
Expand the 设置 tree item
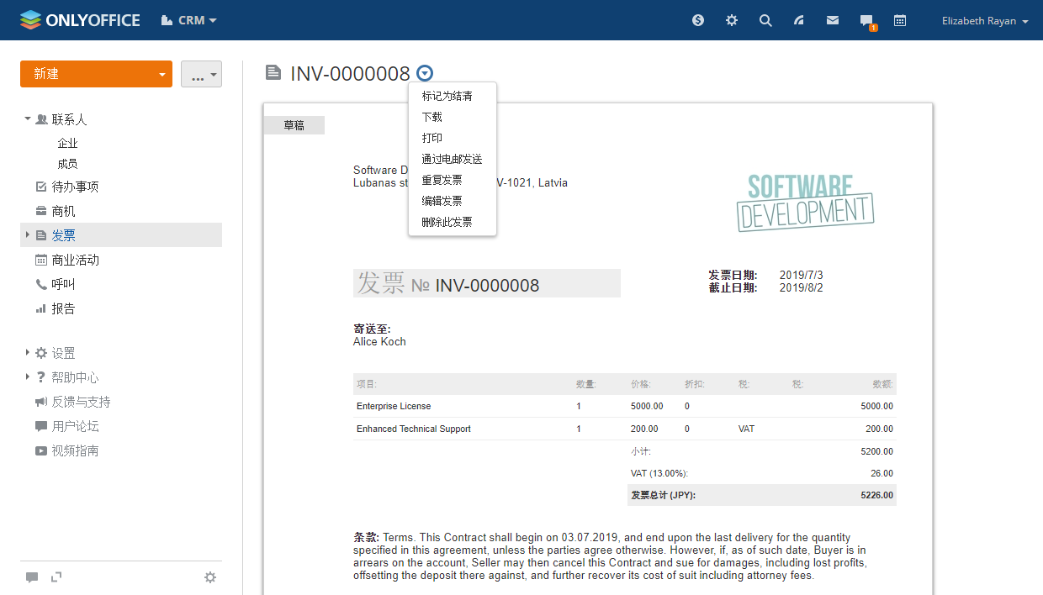[28, 353]
